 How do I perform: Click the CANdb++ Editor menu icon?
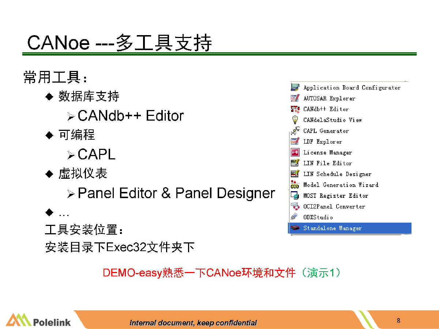(x=295, y=109)
